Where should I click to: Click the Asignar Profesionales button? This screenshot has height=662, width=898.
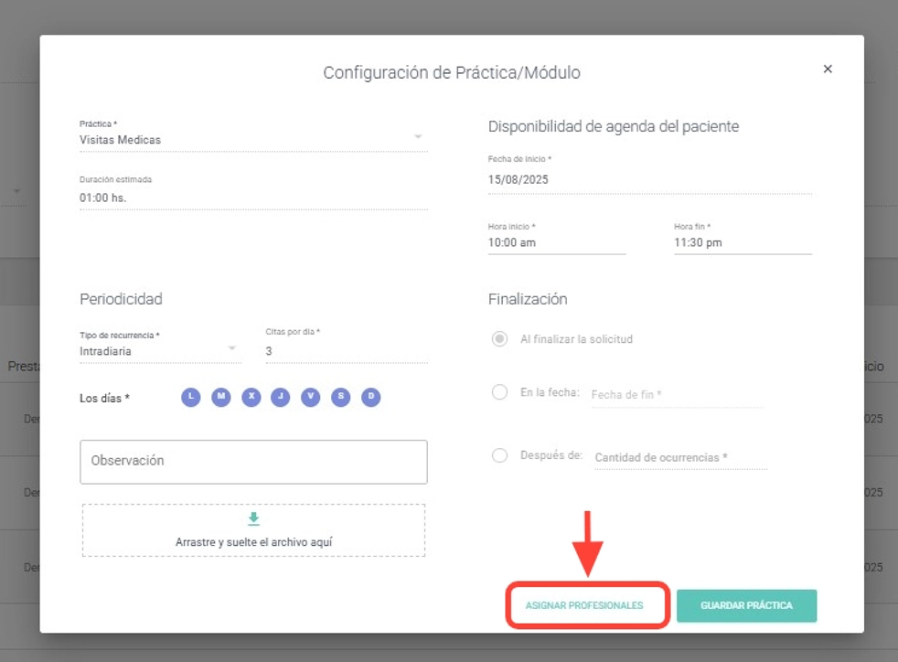584,605
